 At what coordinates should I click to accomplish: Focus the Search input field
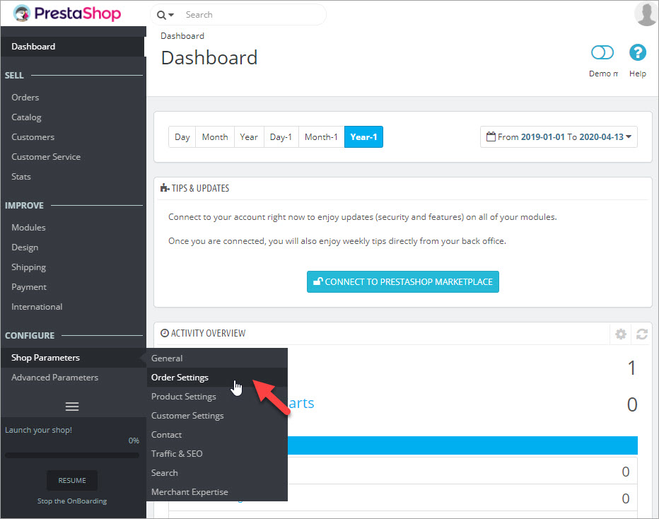coord(252,15)
